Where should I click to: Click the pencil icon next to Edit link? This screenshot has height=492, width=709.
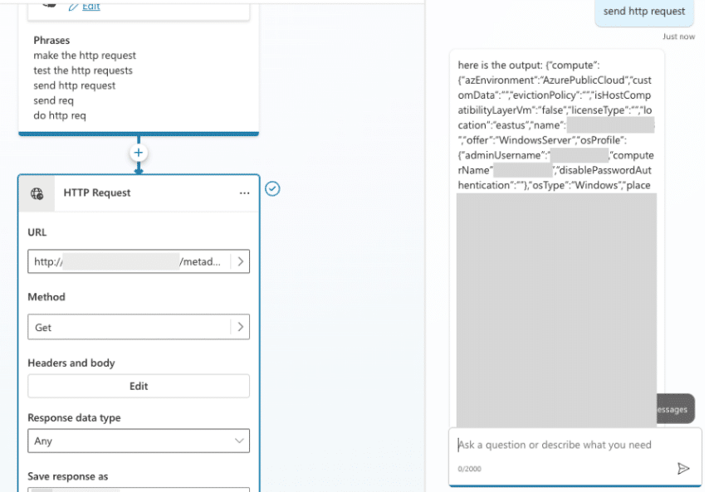73,7
